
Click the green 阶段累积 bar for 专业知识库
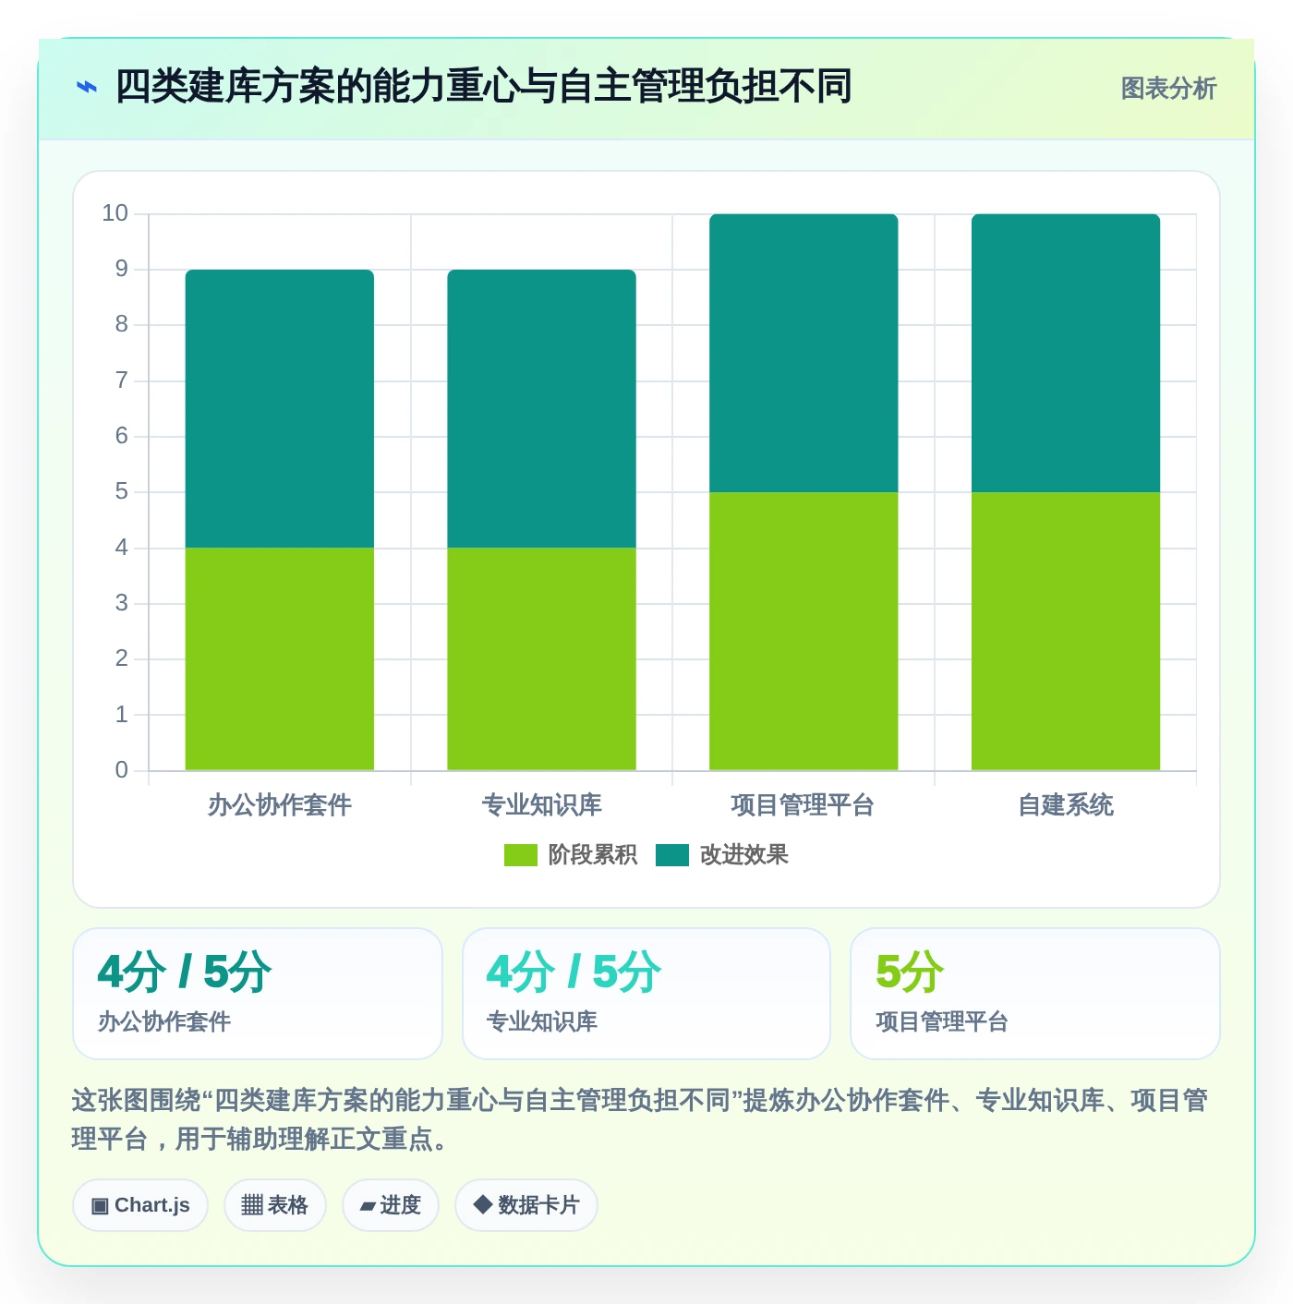tap(542, 659)
